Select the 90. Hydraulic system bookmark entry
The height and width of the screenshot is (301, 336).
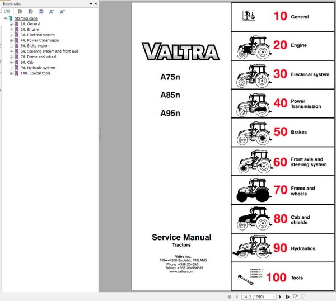(38, 68)
